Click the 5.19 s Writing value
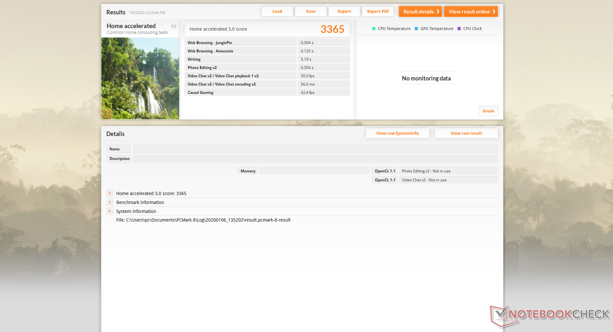The height and width of the screenshot is (332, 613). point(306,59)
